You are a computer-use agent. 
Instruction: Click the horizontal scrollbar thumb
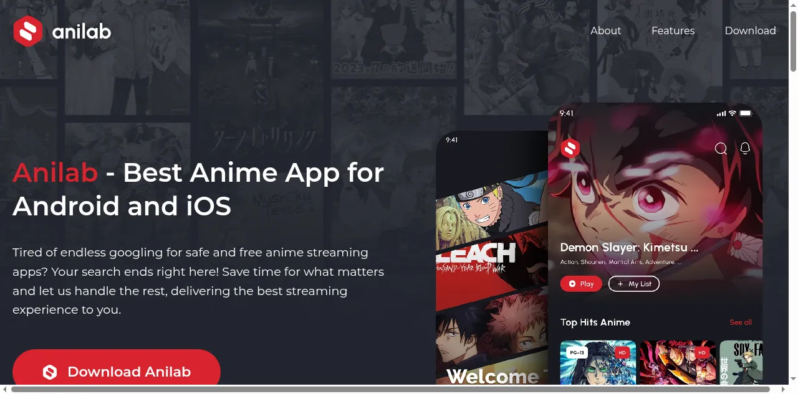[x=392, y=389]
